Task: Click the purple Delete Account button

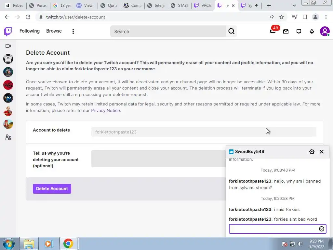Action: click(52, 189)
